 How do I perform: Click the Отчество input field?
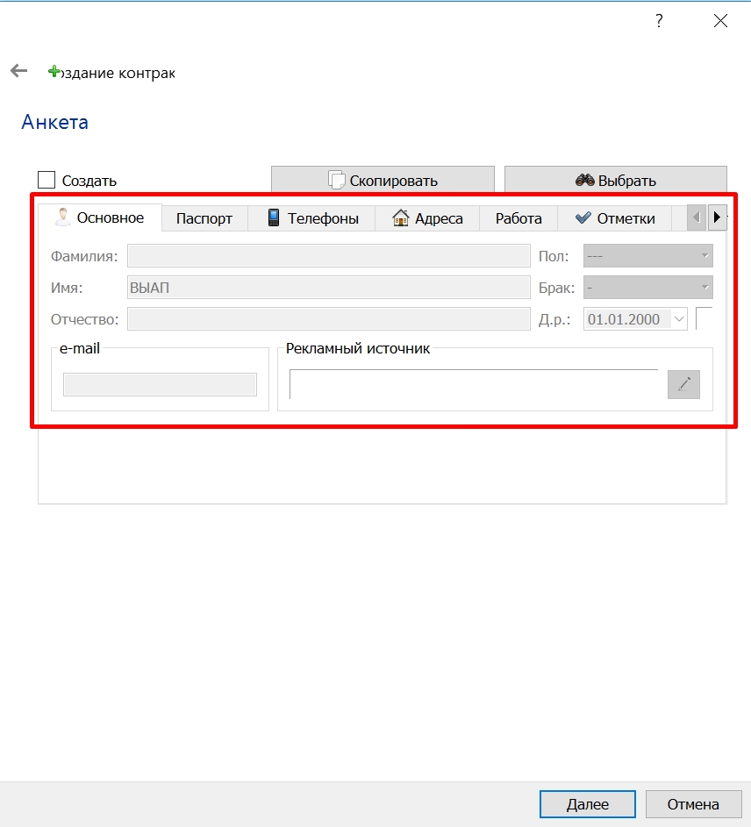point(328,319)
